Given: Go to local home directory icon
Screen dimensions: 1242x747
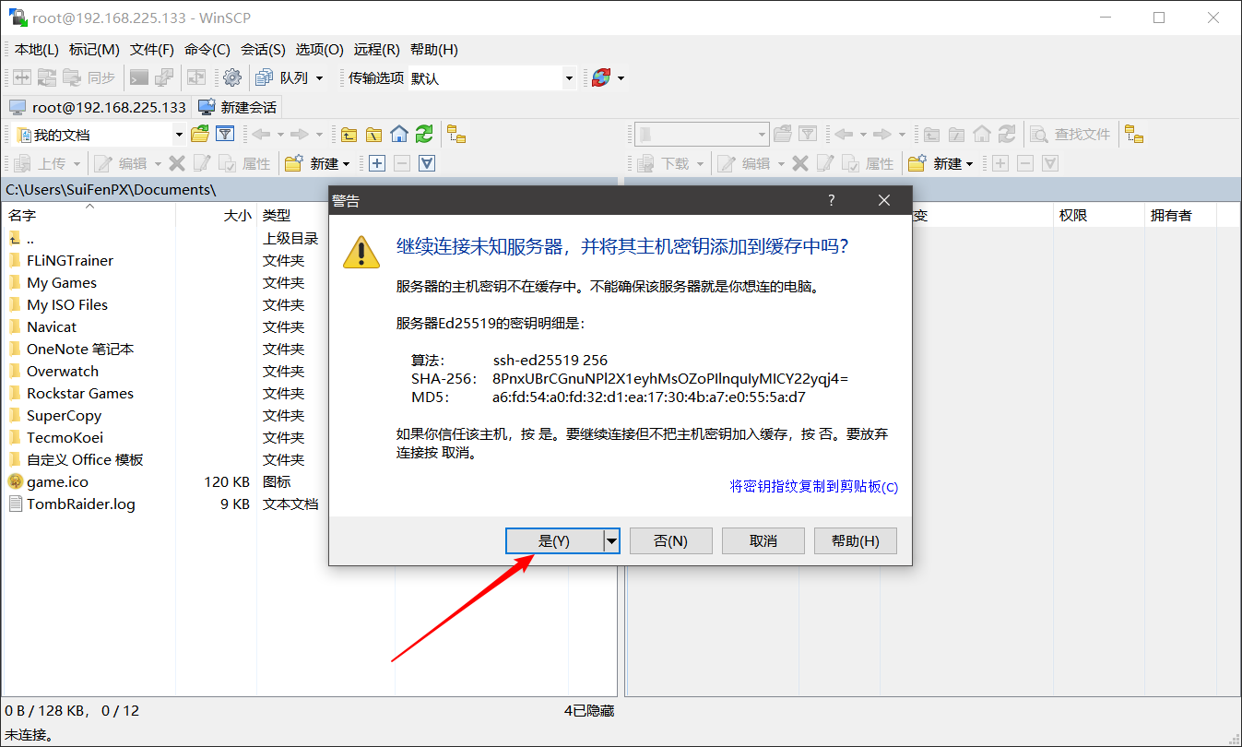Looking at the screenshot, I should 398,135.
